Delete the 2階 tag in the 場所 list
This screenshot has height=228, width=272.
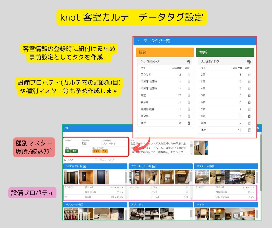click(249, 75)
